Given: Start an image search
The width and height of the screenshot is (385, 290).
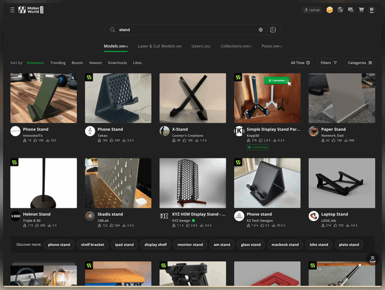Looking at the screenshot, I should [273, 30].
